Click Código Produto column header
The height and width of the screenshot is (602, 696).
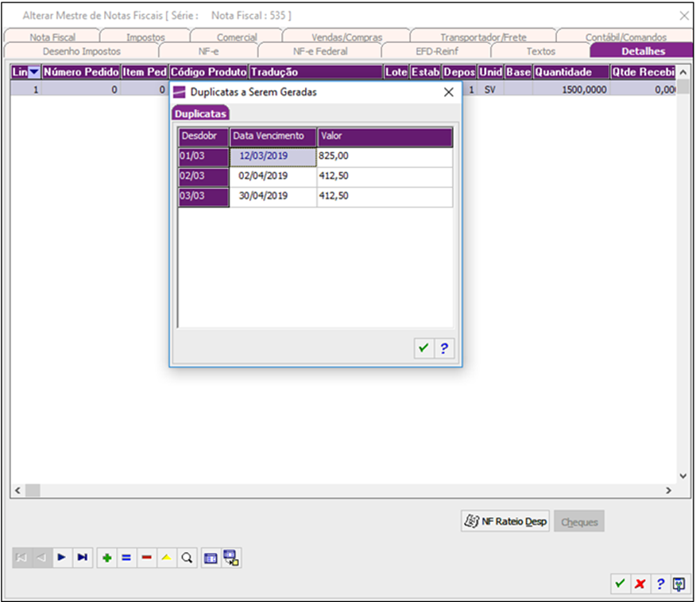[x=209, y=72]
